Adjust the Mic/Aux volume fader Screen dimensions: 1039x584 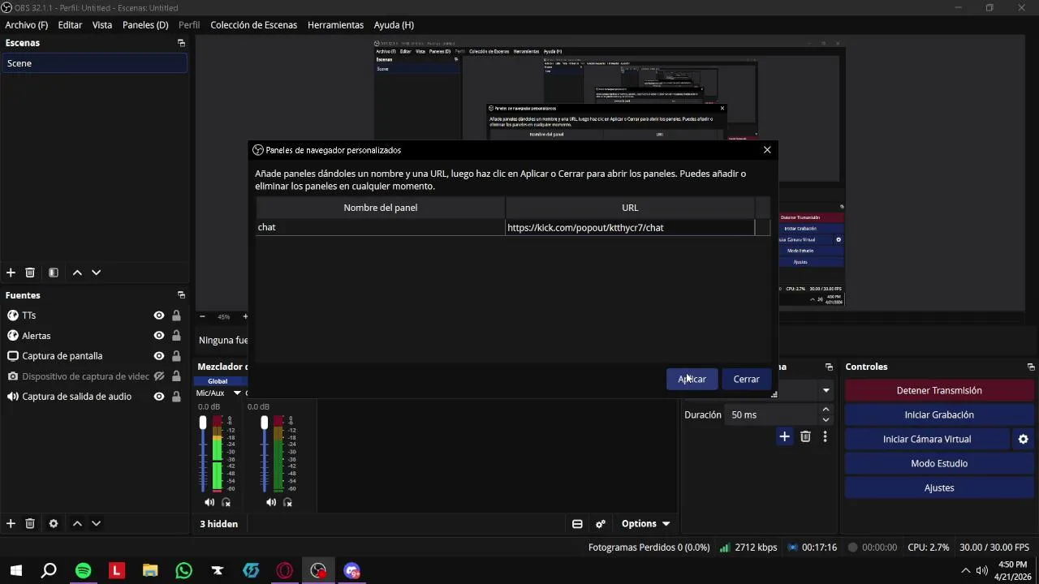203,423
